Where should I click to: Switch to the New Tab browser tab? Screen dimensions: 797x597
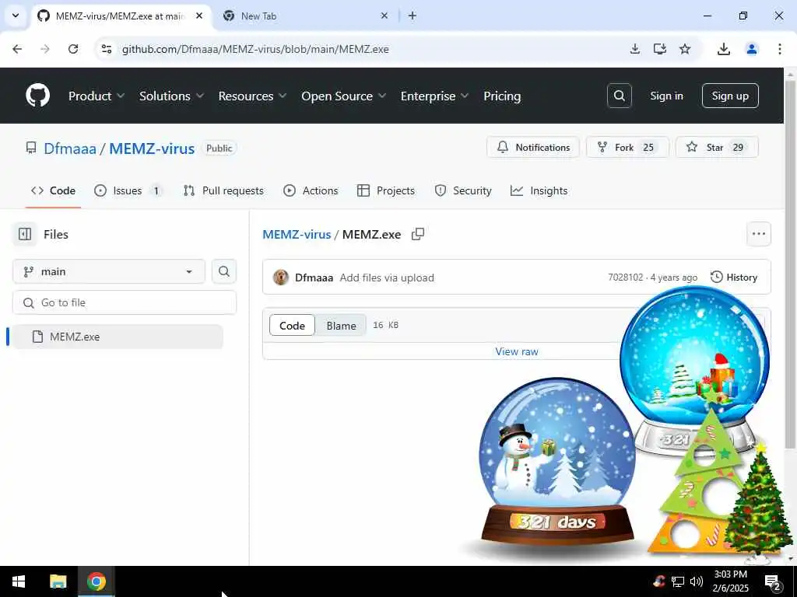(305, 16)
